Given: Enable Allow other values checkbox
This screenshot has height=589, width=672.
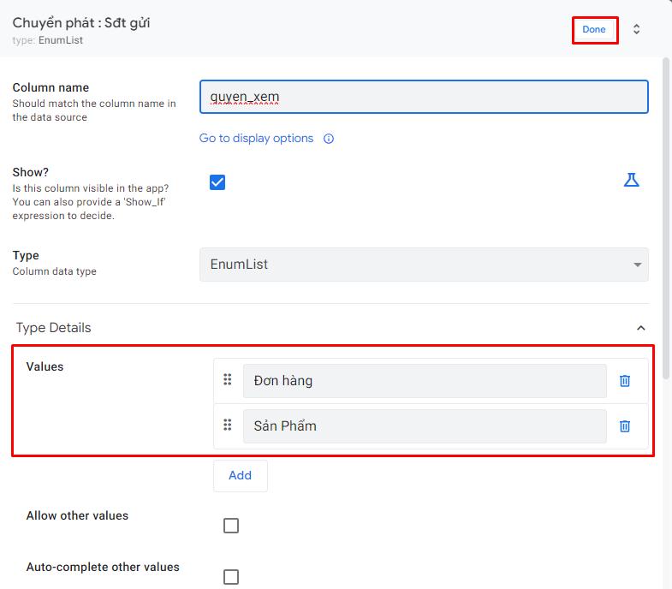Looking at the screenshot, I should (231, 525).
